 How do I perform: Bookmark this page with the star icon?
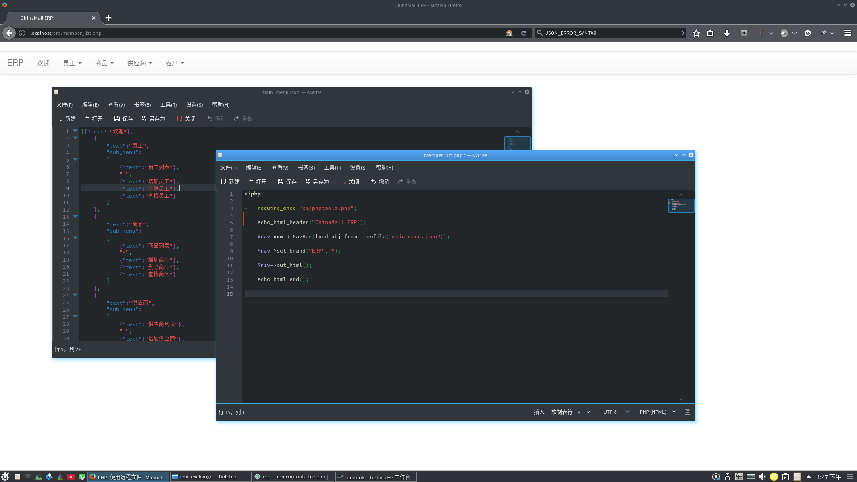[696, 33]
